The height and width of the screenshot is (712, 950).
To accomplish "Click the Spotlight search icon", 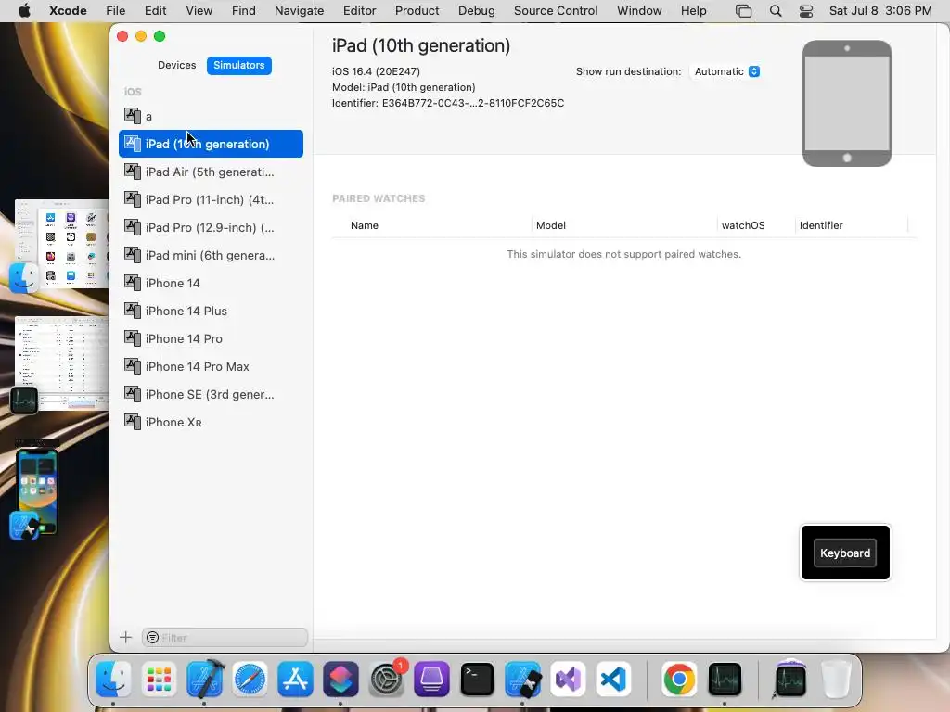I will point(776,11).
